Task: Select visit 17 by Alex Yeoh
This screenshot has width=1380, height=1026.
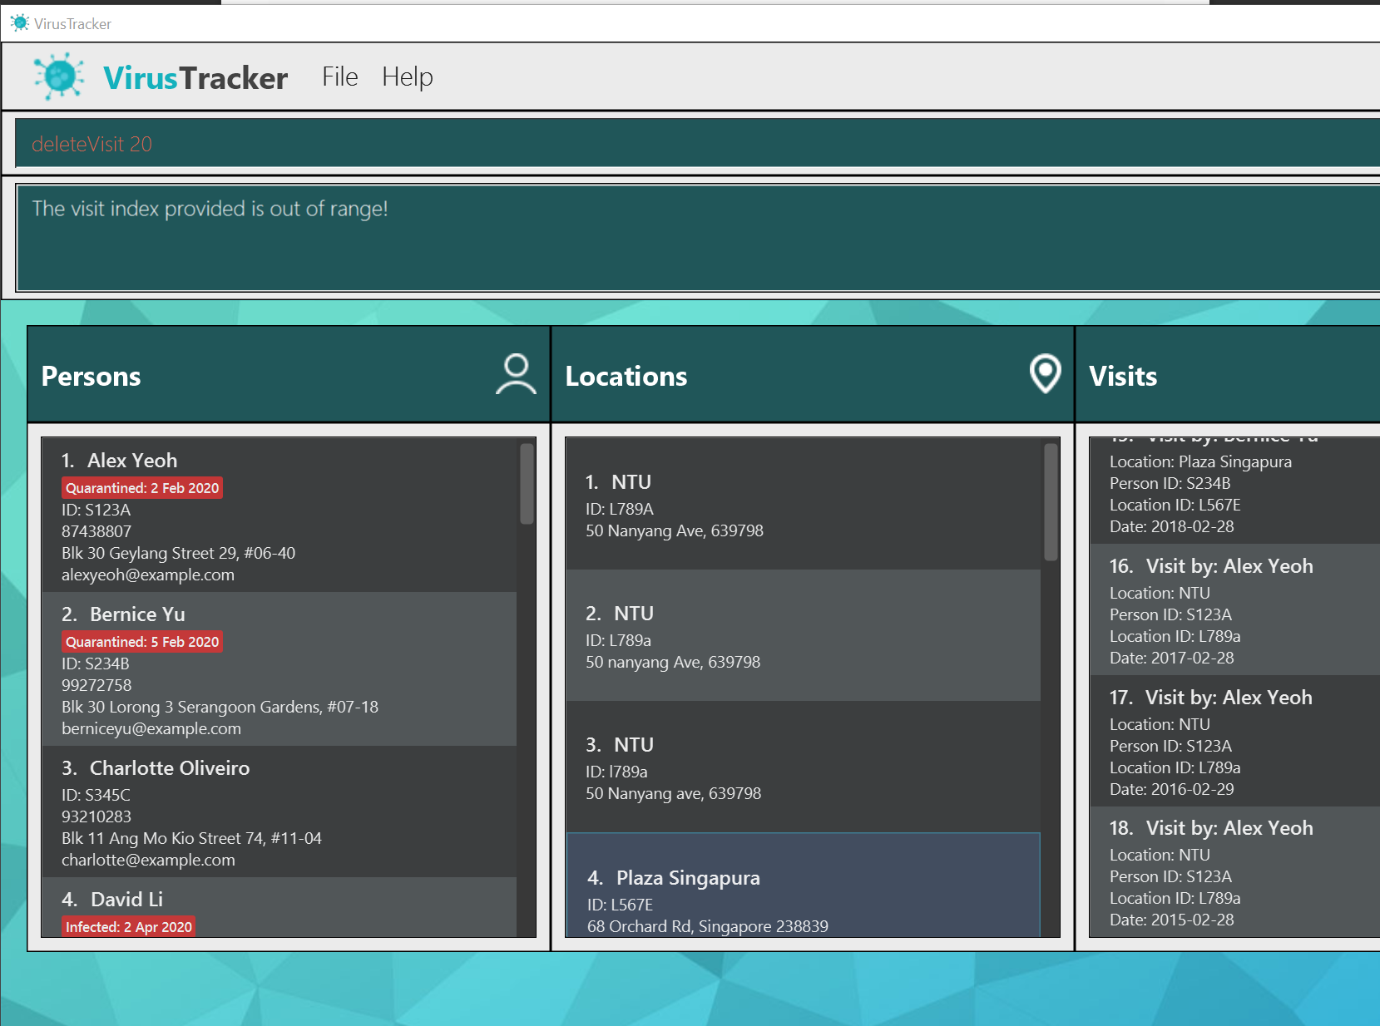Action: point(1234,741)
